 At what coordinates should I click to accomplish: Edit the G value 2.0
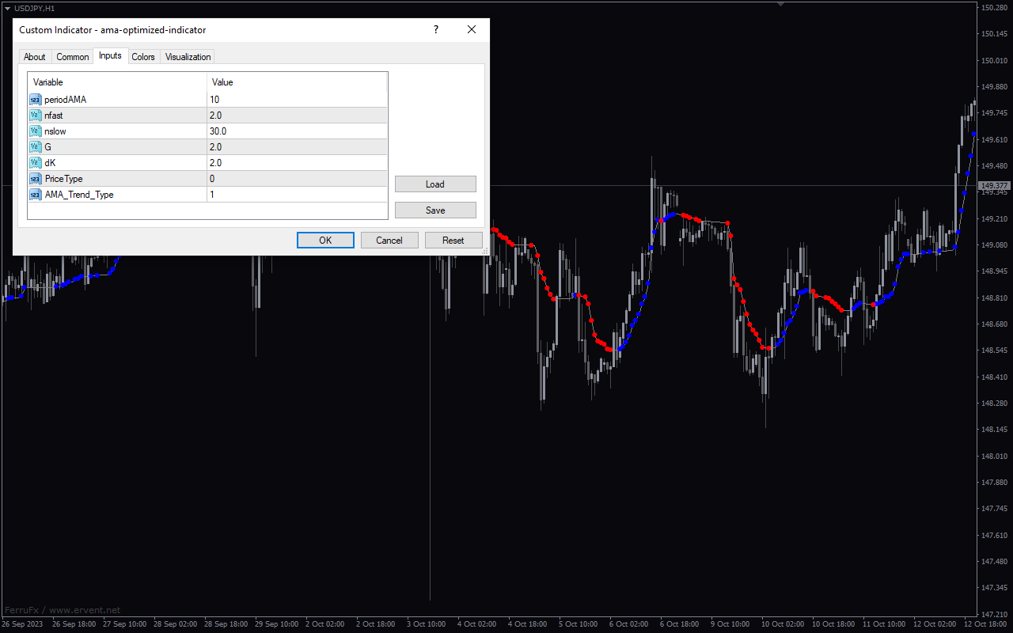point(297,147)
